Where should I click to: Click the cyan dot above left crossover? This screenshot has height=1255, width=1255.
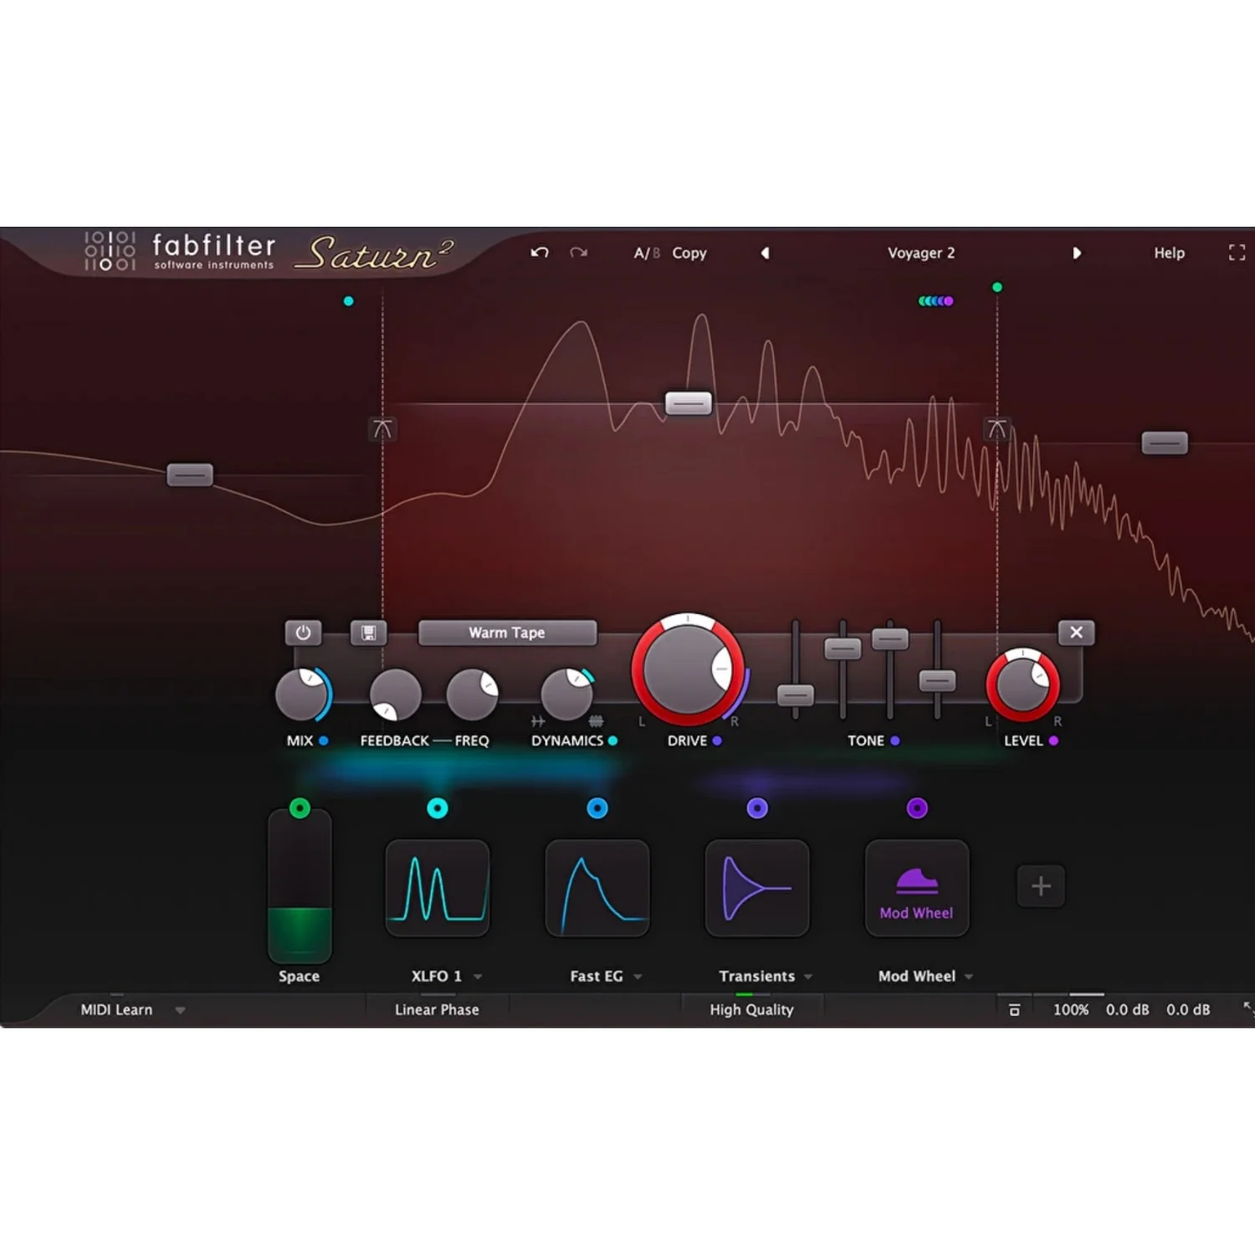(x=348, y=301)
